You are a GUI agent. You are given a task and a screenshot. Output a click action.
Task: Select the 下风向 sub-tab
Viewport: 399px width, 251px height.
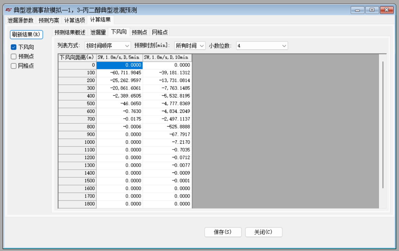[x=119, y=32]
